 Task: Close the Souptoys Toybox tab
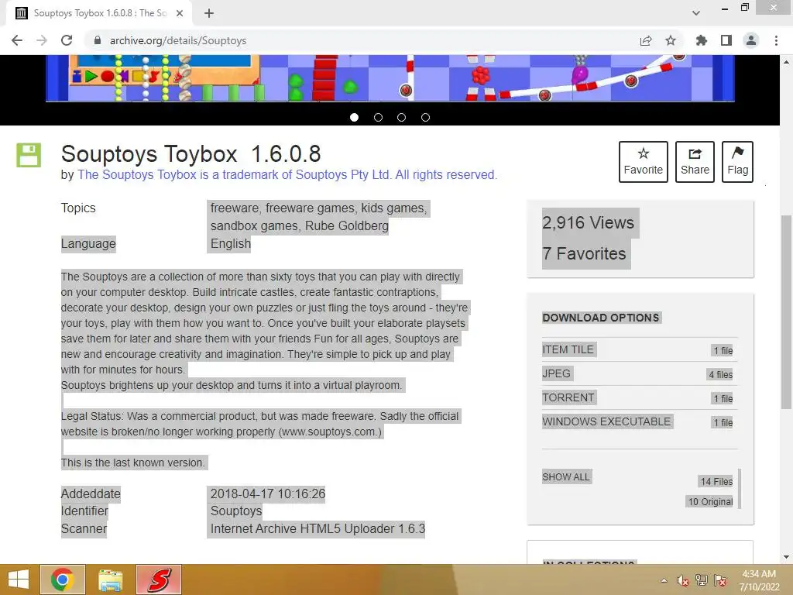[x=180, y=13]
